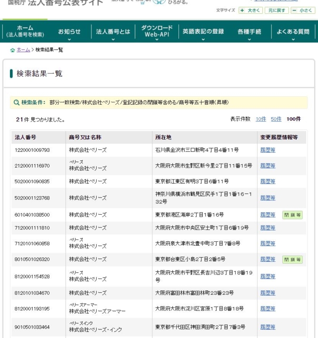Select corporate number 8120101034670
This screenshot has height=338, width=318.
pos(32,293)
